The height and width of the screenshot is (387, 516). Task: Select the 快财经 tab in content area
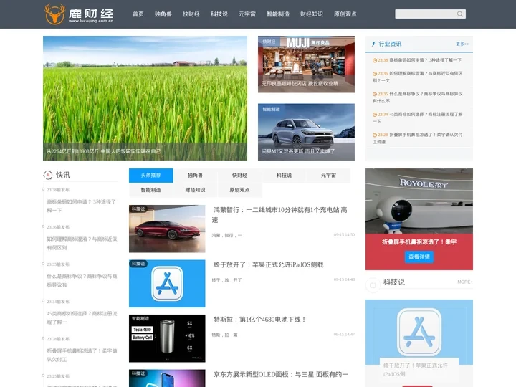(x=239, y=176)
